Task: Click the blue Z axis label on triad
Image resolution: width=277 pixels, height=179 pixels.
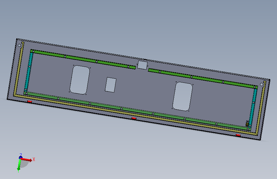Action: click(x=21, y=155)
